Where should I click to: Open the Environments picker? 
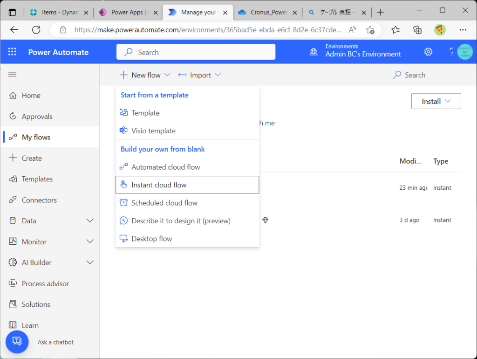[x=355, y=51]
